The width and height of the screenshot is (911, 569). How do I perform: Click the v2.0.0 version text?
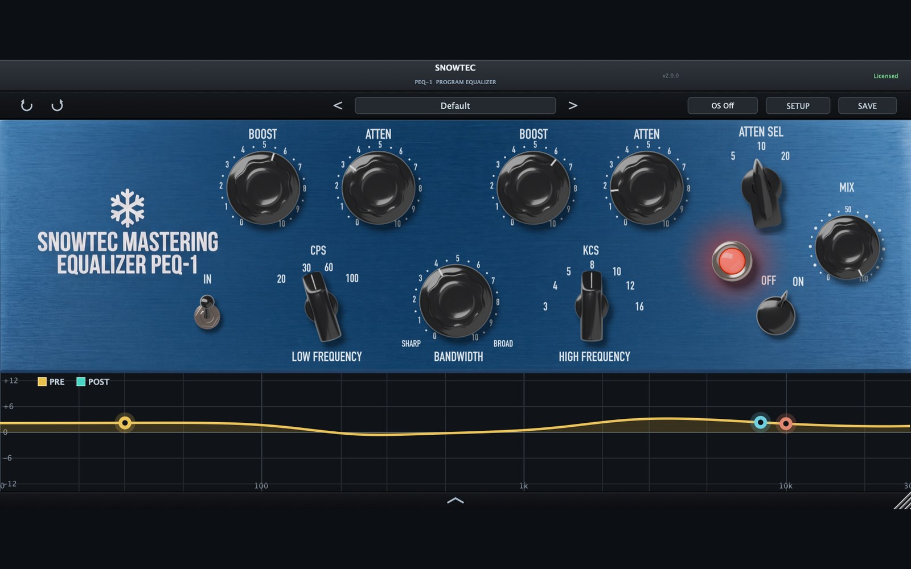(x=670, y=76)
